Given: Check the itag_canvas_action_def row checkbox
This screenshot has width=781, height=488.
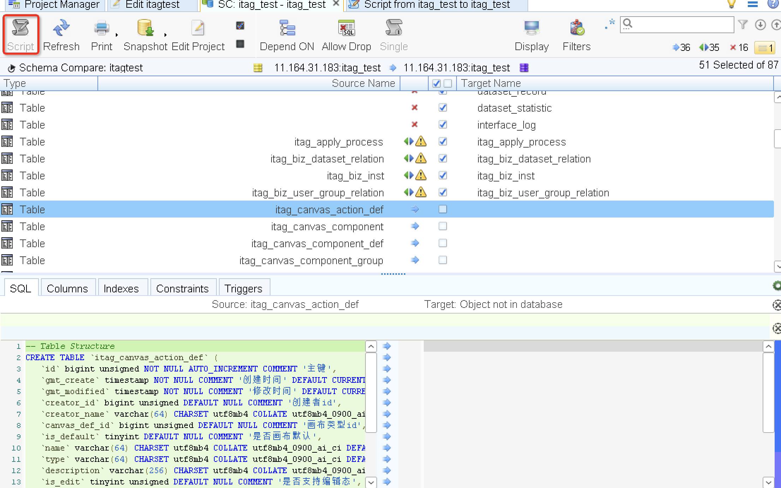Looking at the screenshot, I should [443, 209].
